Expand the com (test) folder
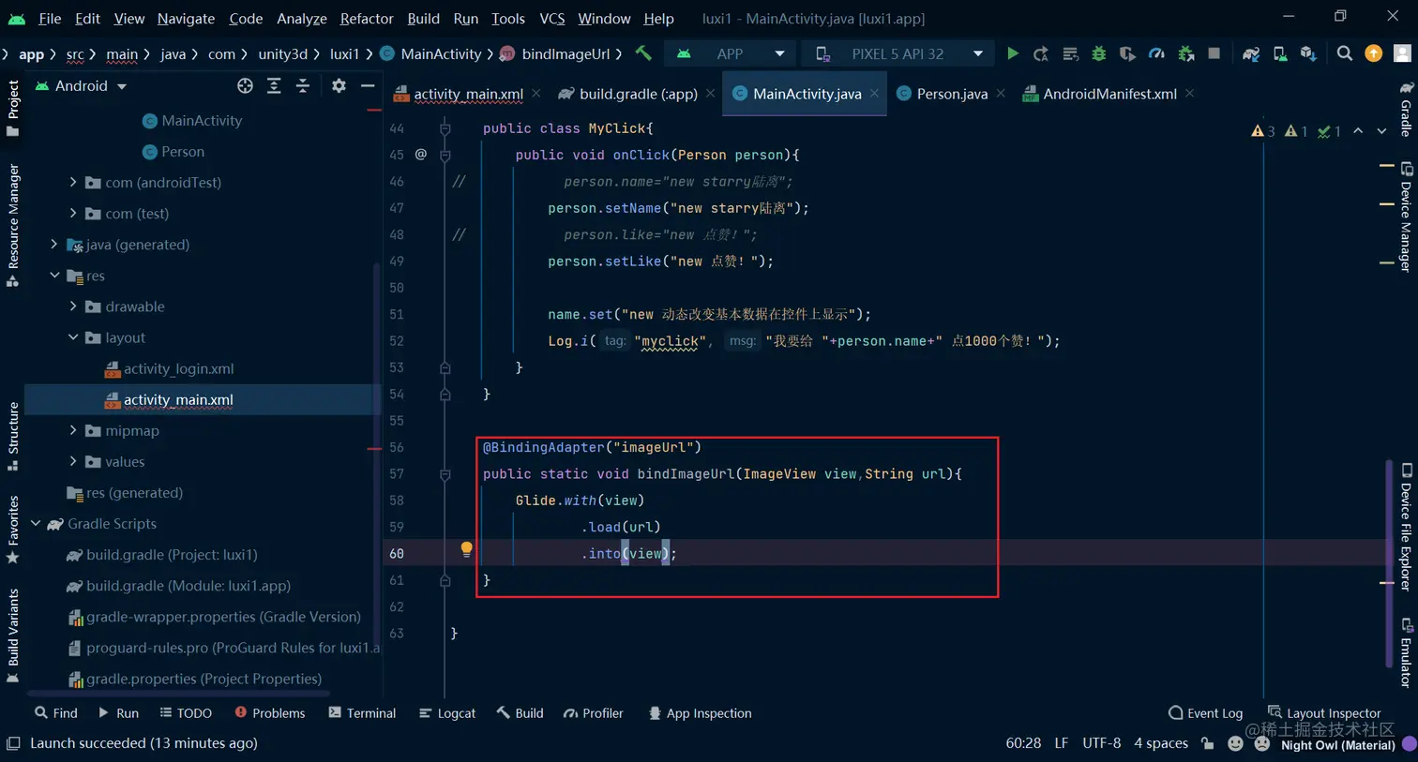1418x762 pixels. (x=73, y=213)
